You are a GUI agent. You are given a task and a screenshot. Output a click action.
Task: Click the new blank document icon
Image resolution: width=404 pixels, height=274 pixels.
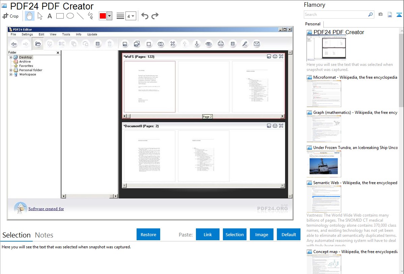tap(149, 44)
